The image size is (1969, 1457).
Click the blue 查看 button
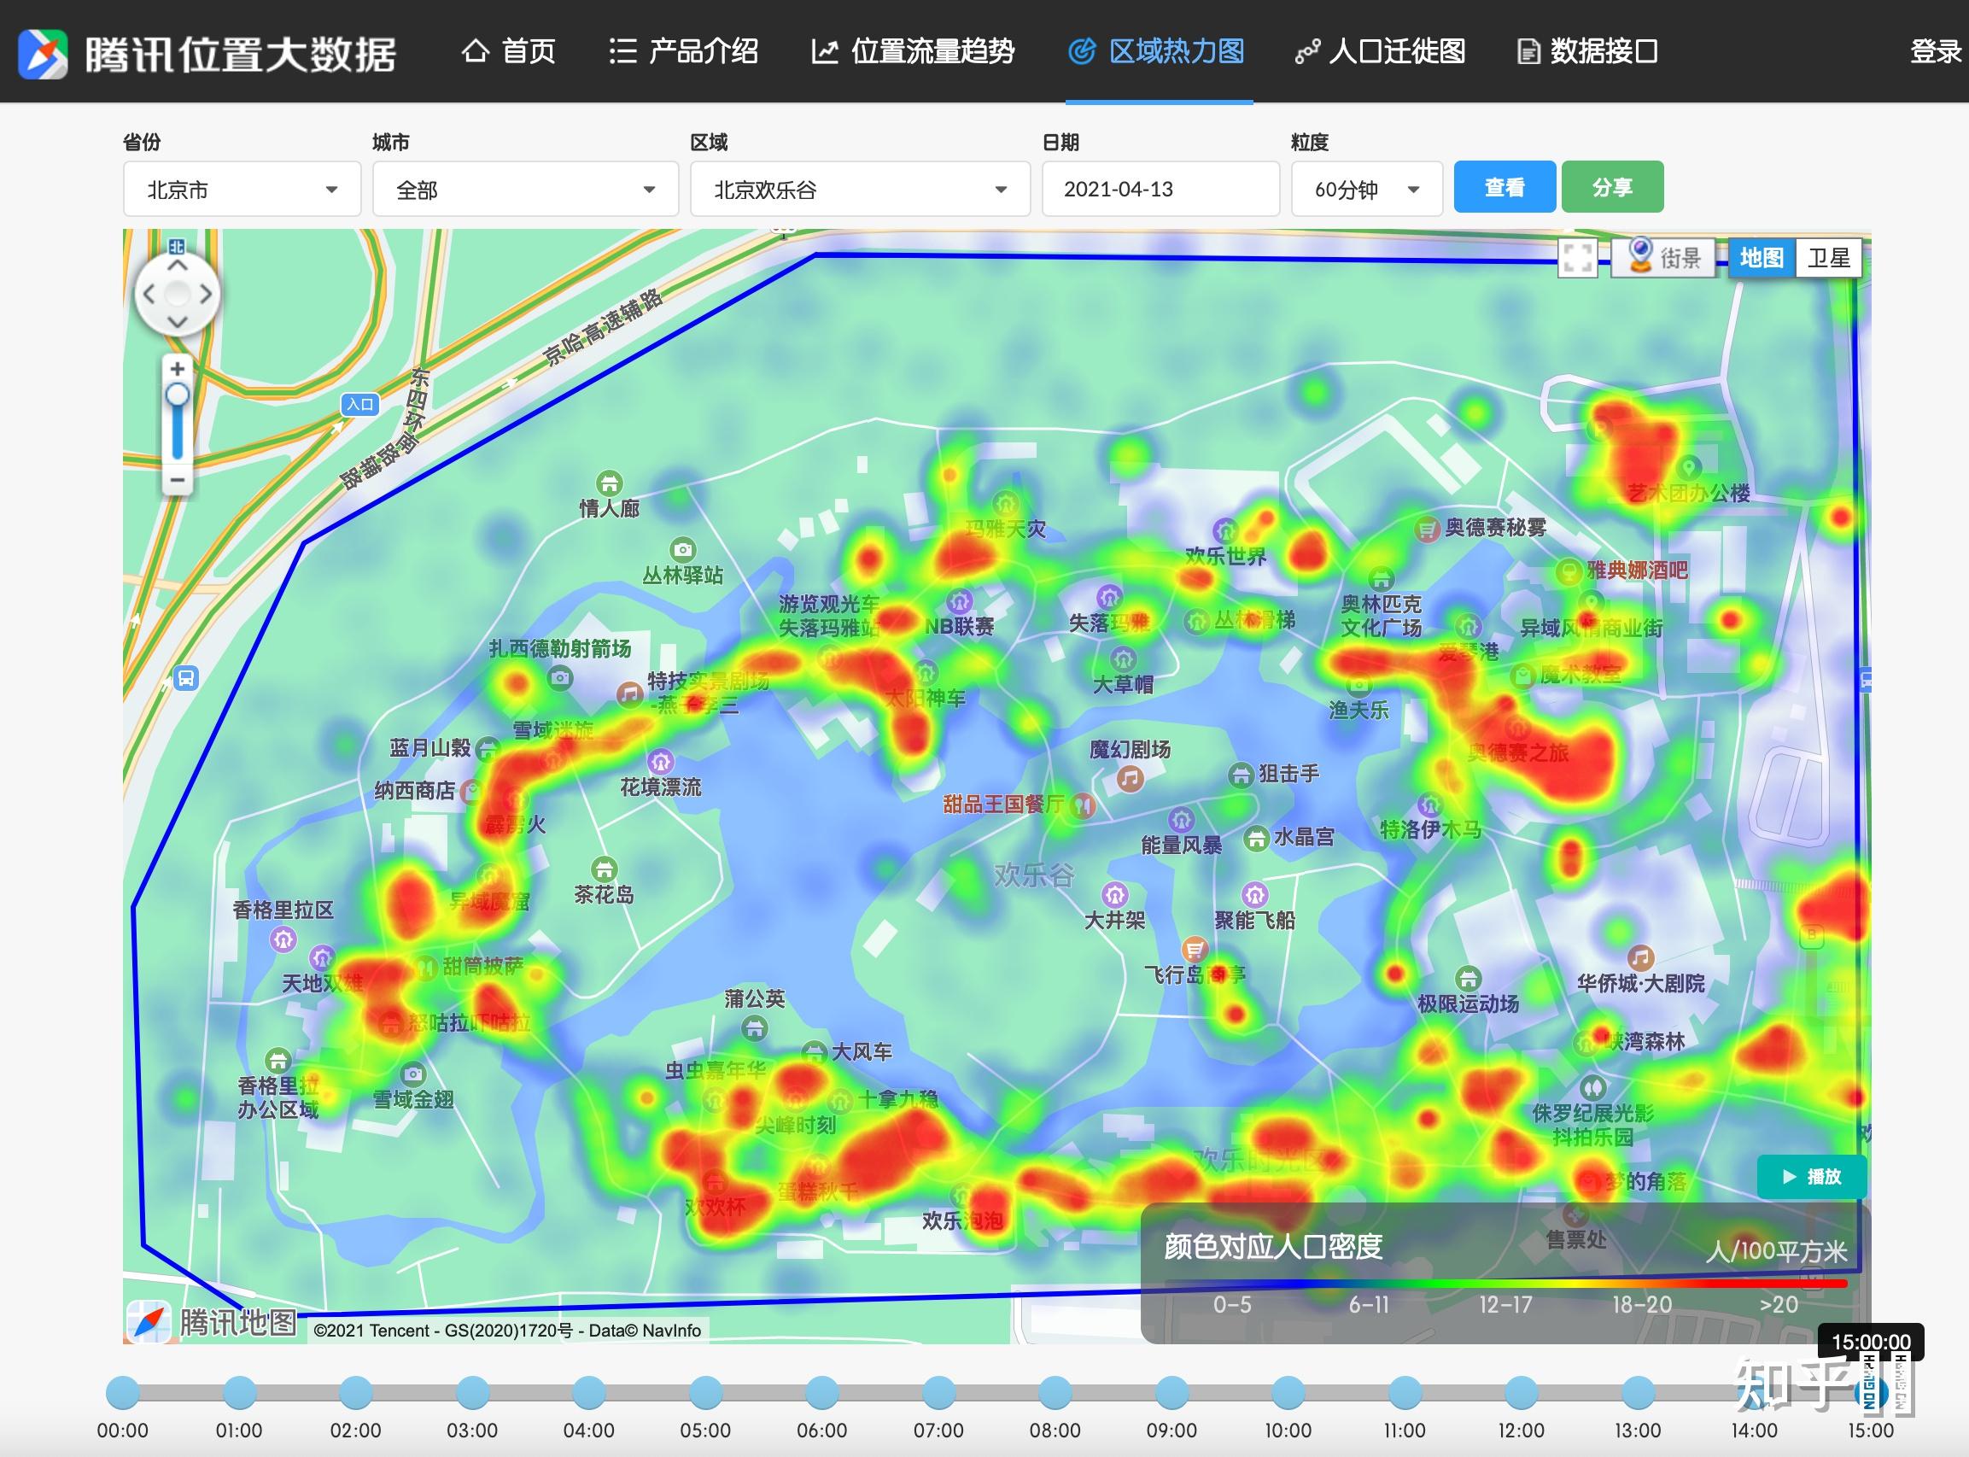tap(1505, 187)
